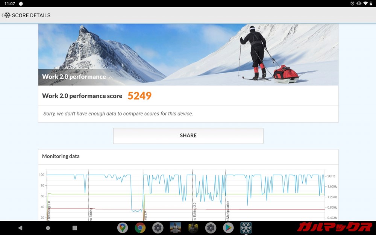Tap the Wi-Fi indicator in the status bar

coord(365,3)
